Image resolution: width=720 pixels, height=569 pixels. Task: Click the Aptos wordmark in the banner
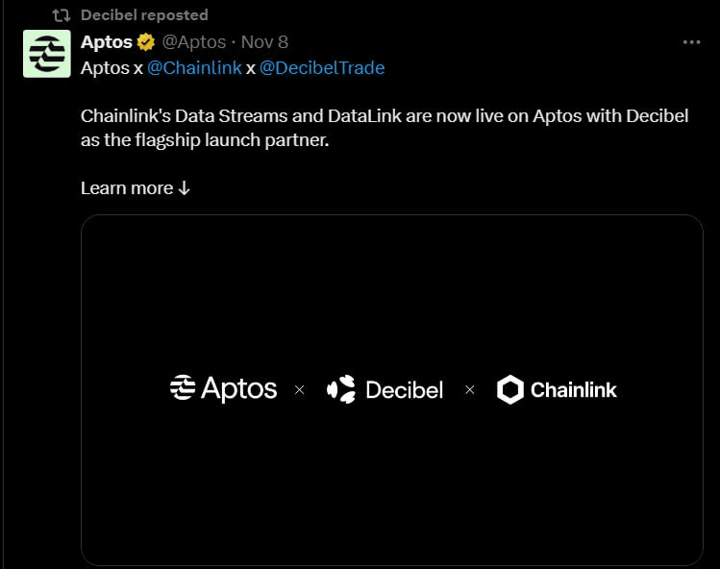tap(238, 389)
